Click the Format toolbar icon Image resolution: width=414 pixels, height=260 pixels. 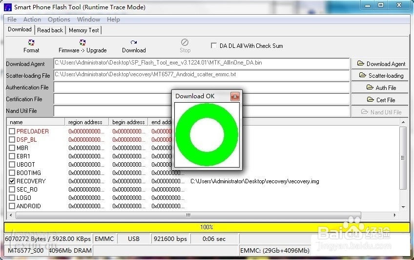[31, 43]
